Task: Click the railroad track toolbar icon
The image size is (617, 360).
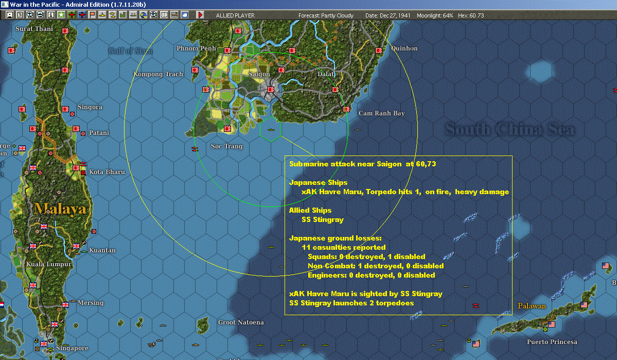Action: click(174, 15)
